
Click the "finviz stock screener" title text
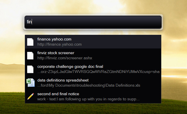coord(56,53)
